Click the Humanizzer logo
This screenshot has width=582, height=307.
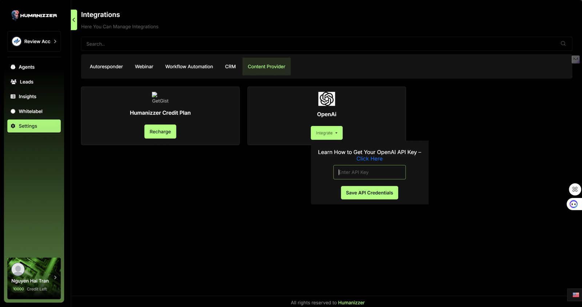tap(34, 15)
